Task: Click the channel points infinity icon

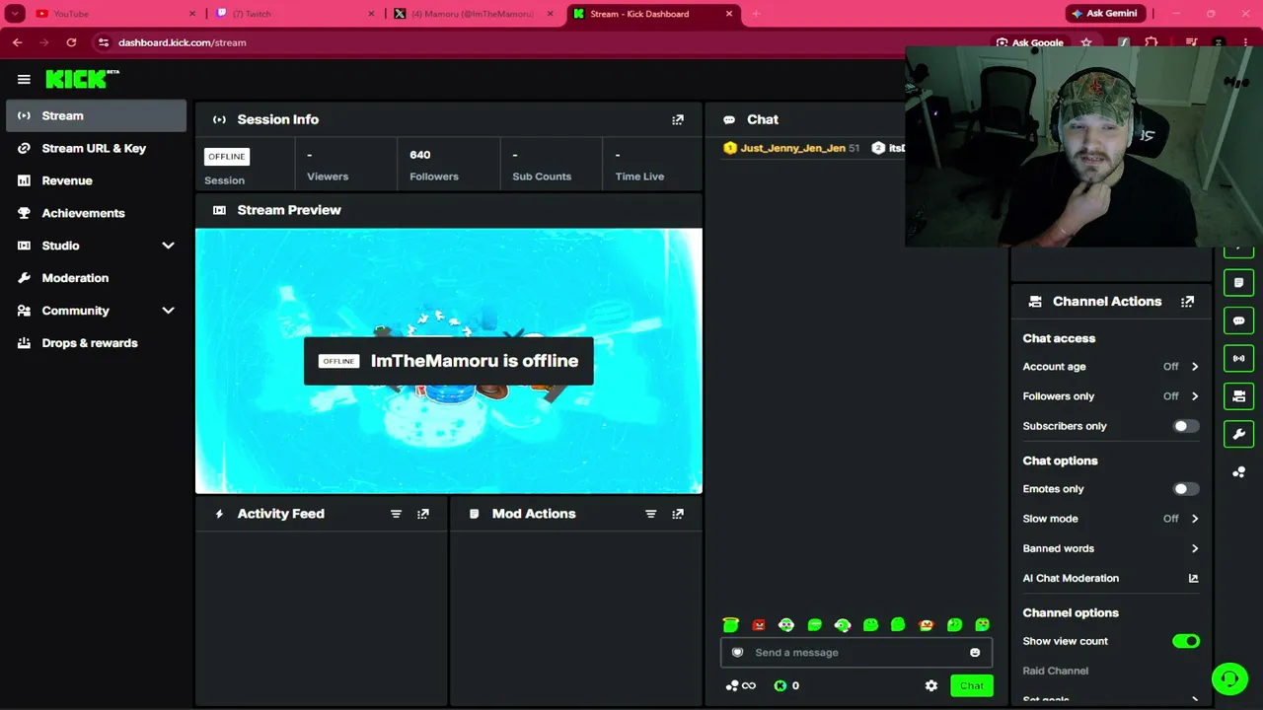Action: click(x=741, y=685)
